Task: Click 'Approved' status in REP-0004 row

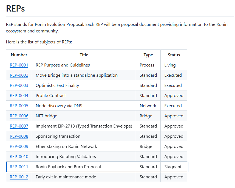Action: (174, 96)
